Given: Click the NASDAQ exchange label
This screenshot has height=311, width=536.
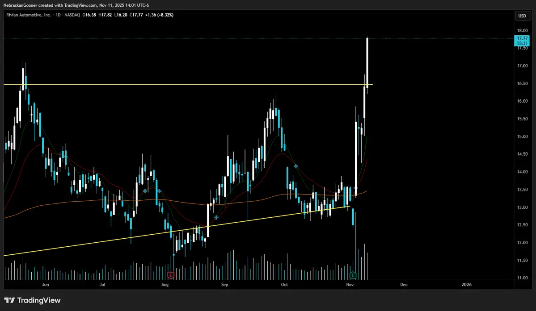Looking at the screenshot, I should tap(72, 15).
